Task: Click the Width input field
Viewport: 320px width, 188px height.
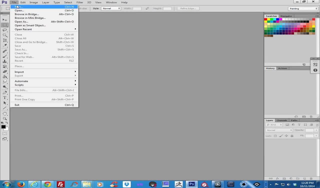Action: pos(137,8)
